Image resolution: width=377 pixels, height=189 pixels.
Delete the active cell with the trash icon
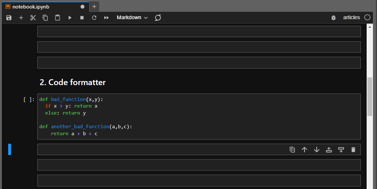pos(353,150)
